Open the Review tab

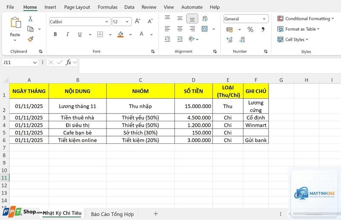149,7
